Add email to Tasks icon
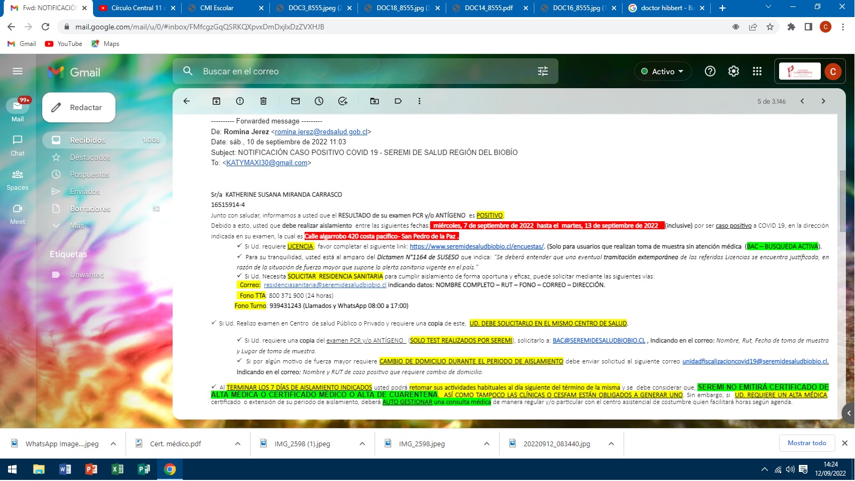This screenshot has height=481, width=855. (343, 101)
